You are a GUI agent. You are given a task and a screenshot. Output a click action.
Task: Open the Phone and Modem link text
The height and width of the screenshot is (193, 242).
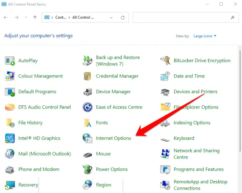coord(39,169)
